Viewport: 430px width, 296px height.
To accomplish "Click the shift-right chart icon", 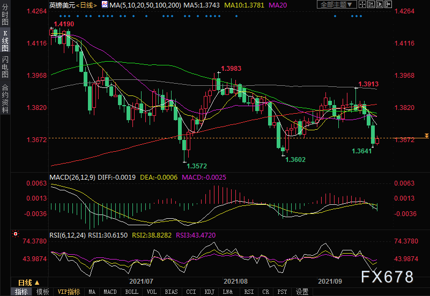I will (x=388, y=4).
